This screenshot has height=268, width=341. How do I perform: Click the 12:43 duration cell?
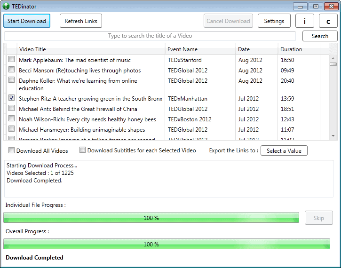tap(287, 119)
